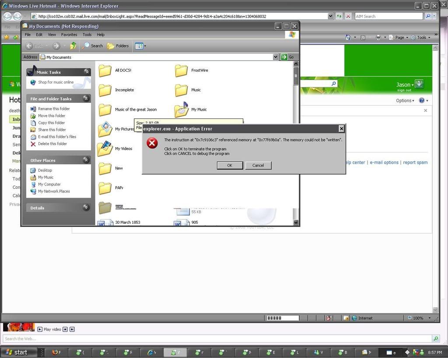448x358 pixels.
Task: Click the IE Stop icon
Action: 348,16
